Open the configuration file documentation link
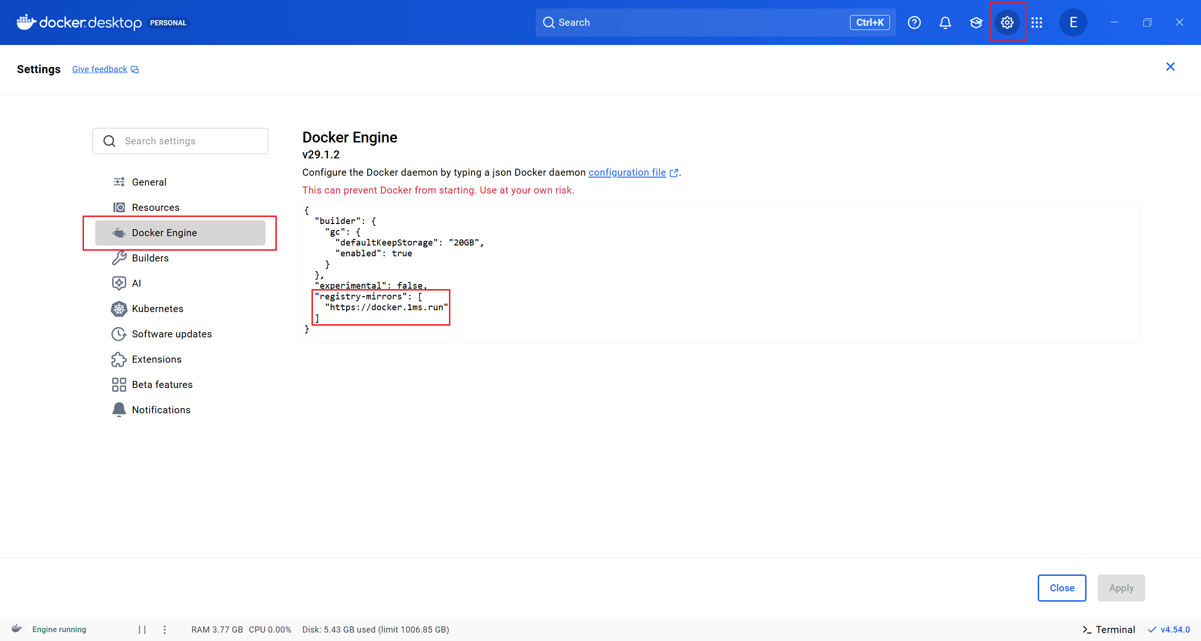1201x641 pixels. tap(627, 172)
